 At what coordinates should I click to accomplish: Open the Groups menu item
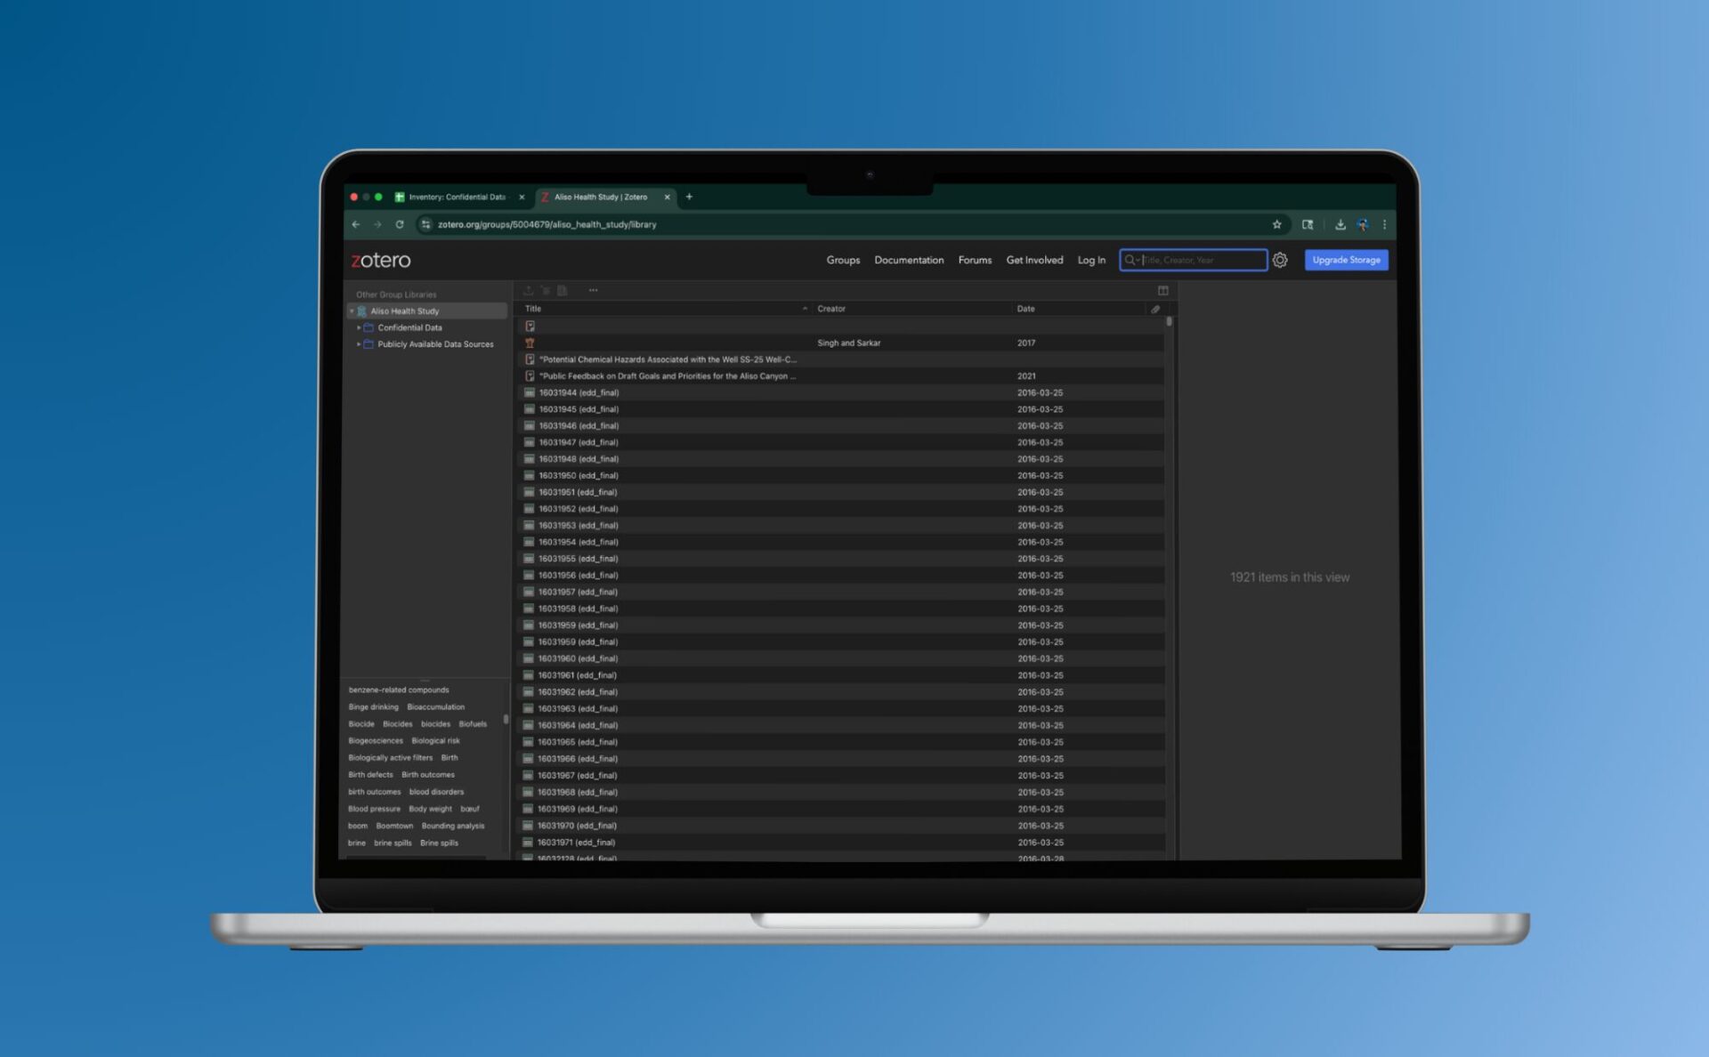pos(843,260)
